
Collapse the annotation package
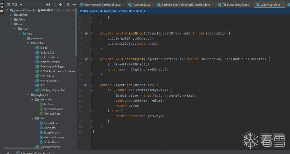click(32, 99)
